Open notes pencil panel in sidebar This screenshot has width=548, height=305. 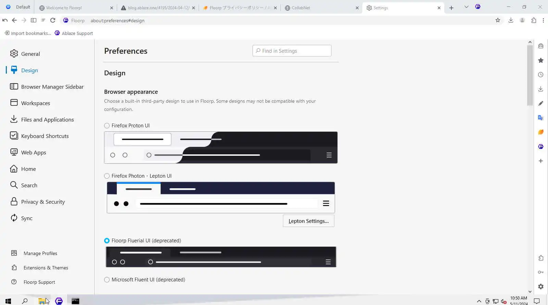point(541,103)
